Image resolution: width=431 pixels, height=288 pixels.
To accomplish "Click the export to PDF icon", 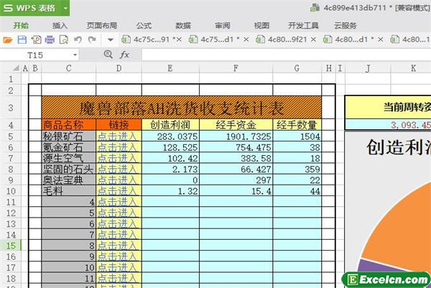I will pos(36,40).
